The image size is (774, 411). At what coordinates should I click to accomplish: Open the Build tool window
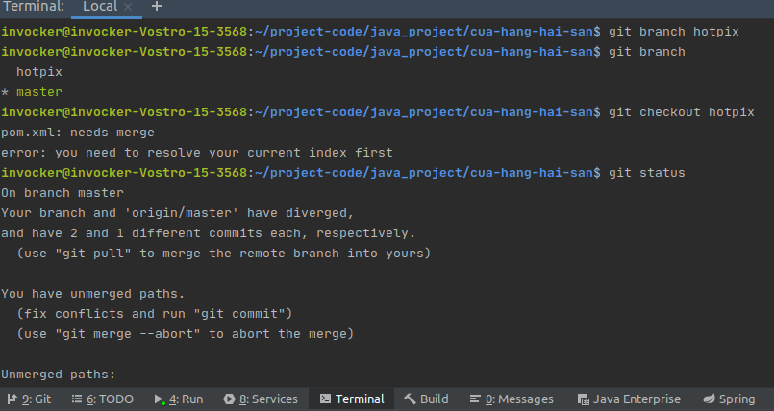(x=426, y=399)
